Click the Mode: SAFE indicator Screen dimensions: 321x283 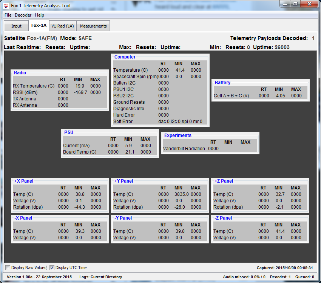(76, 38)
